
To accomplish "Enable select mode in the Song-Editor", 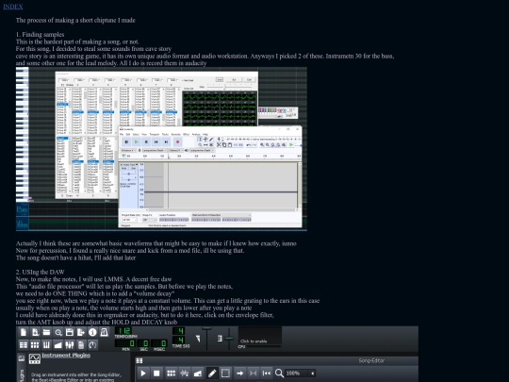I will coord(225,373).
